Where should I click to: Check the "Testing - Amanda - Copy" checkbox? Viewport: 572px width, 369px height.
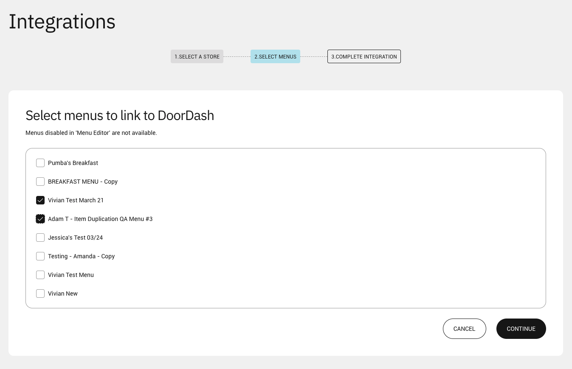(40, 256)
